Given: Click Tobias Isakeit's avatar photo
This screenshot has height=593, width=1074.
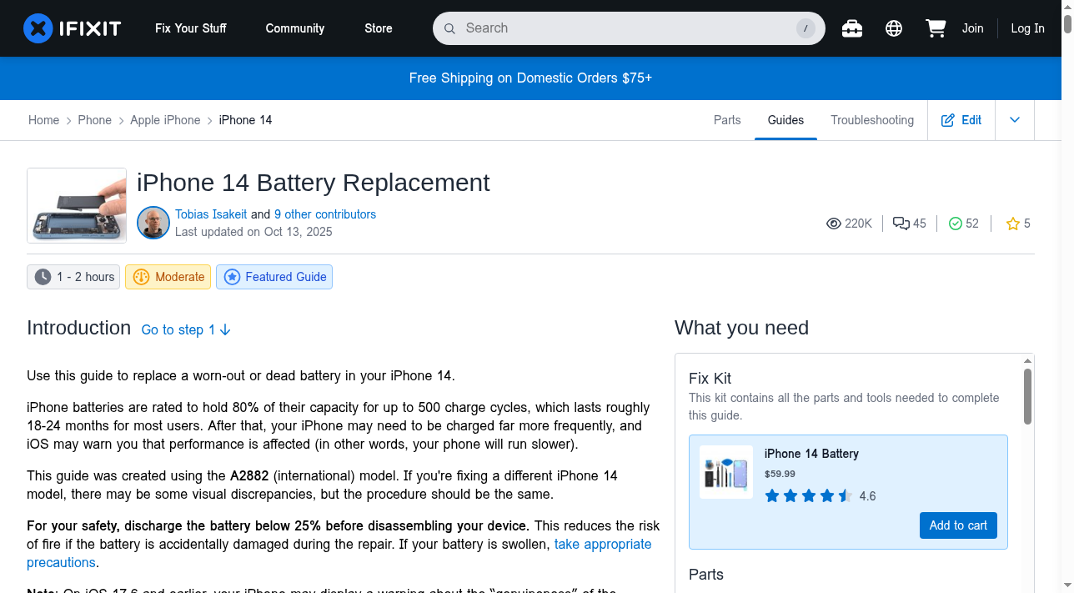Looking at the screenshot, I should click(153, 223).
